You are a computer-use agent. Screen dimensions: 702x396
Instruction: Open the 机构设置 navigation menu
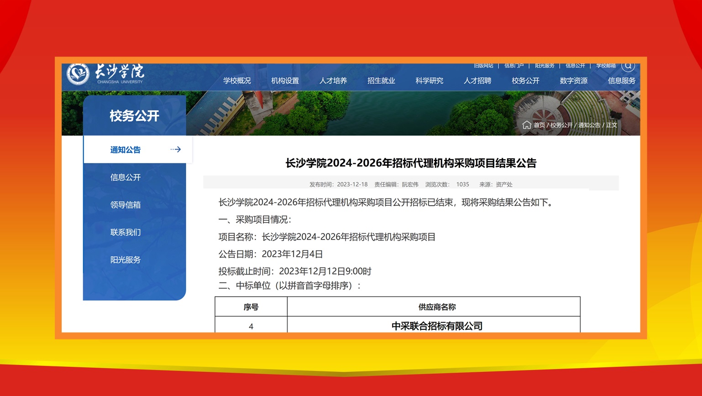click(285, 81)
